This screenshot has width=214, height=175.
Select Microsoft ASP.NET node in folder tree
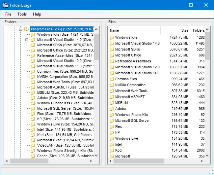(65, 87)
